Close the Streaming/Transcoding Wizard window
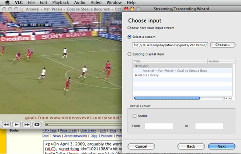The width and height of the screenshot is (241, 154). [x=126, y=9]
